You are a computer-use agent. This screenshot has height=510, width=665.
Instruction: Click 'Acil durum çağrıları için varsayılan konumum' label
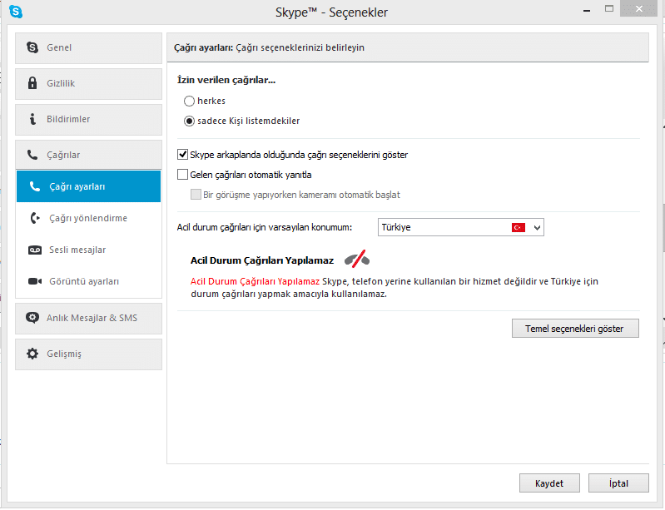point(264,228)
